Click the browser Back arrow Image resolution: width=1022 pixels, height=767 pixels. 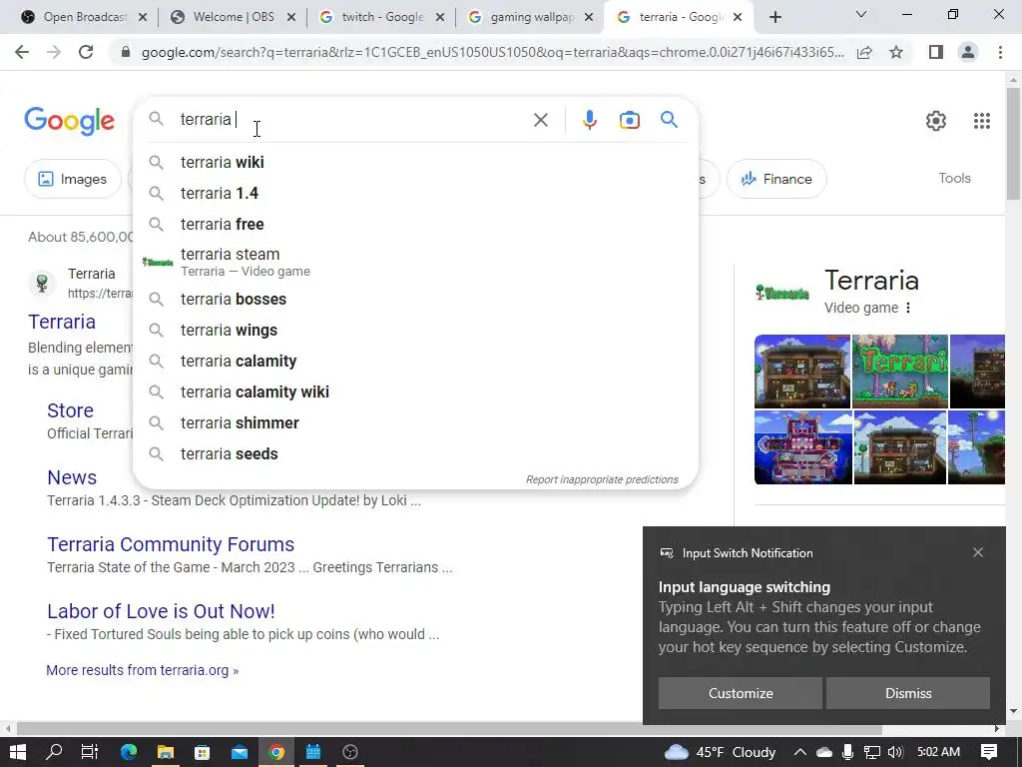(x=22, y=52)
